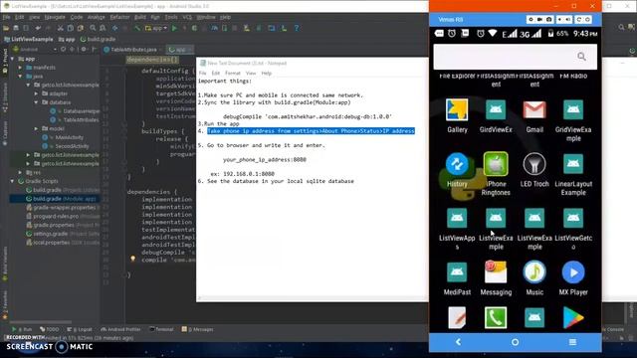Screen dimensions: 637x358
Task: Click the Open folder icon in Android Studio toolbar
Action: [6, 28]
